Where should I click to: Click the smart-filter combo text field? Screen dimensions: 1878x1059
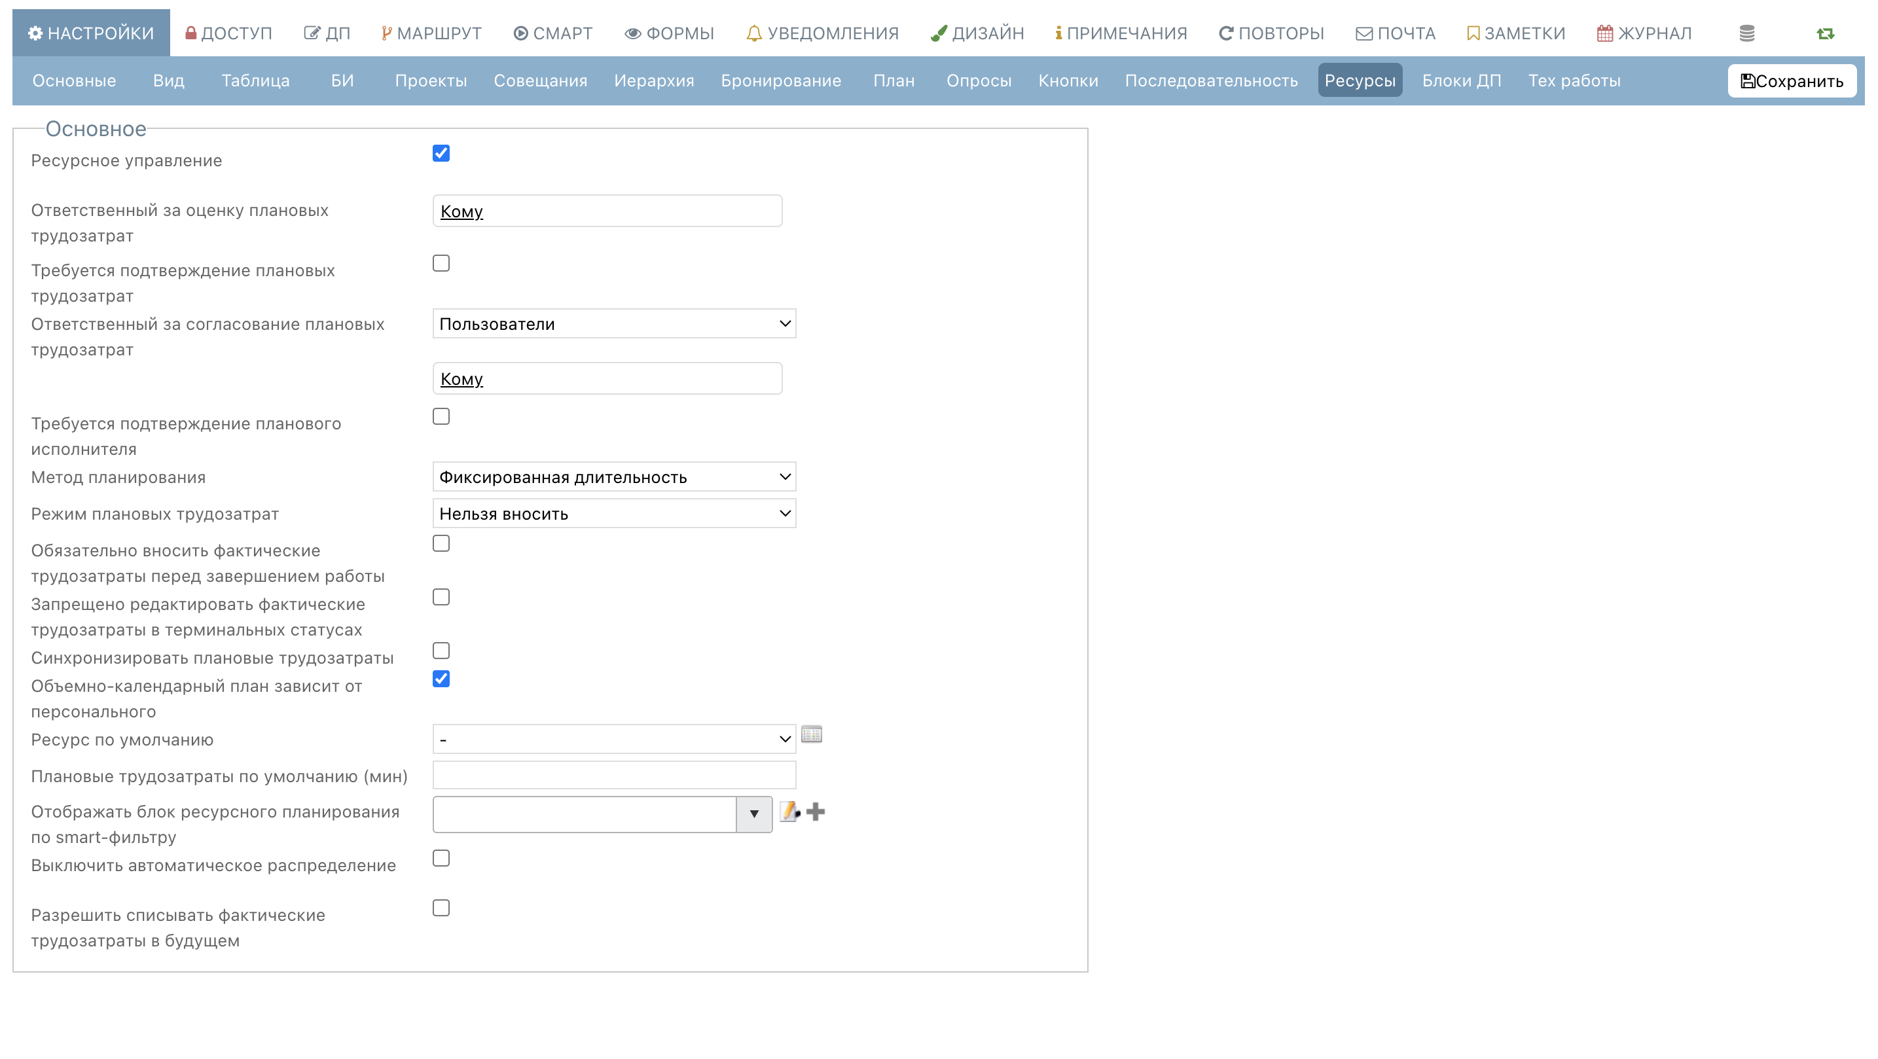pos(584,814)
